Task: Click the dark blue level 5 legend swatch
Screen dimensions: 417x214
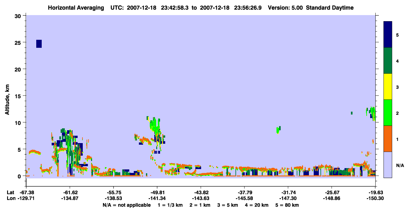Action: click(x=388, y=35)
